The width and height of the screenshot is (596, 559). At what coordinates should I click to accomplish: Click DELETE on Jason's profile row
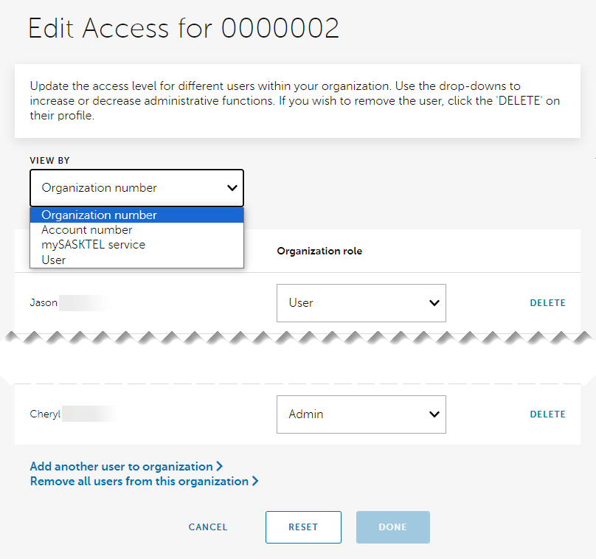pos(548,302)
